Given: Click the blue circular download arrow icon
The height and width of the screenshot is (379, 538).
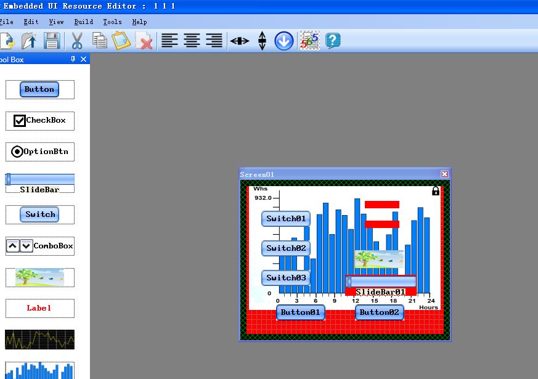Looking at the screenshot, I should click(284, 41).
